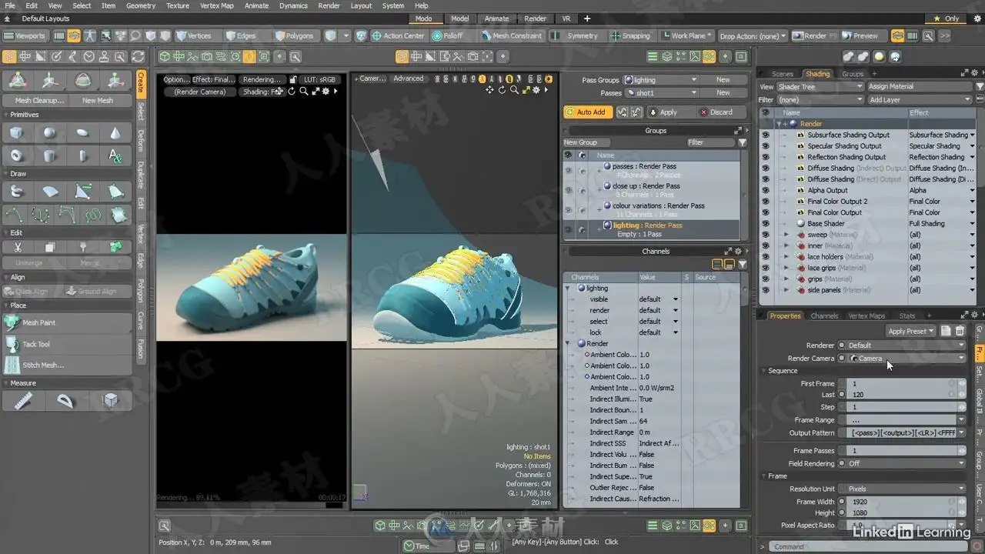Toggle visibility of Alpha Output layer
The image size is (985, 554).
[765, 190]
